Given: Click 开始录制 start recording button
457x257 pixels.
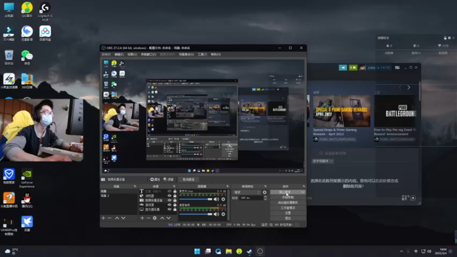Looking at the screenshot, I should click(288, 198).
